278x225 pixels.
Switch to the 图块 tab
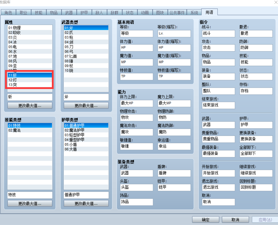(x=160, y=12)
